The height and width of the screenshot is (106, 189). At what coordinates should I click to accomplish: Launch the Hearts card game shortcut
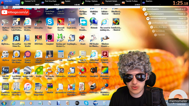(83, 39)
